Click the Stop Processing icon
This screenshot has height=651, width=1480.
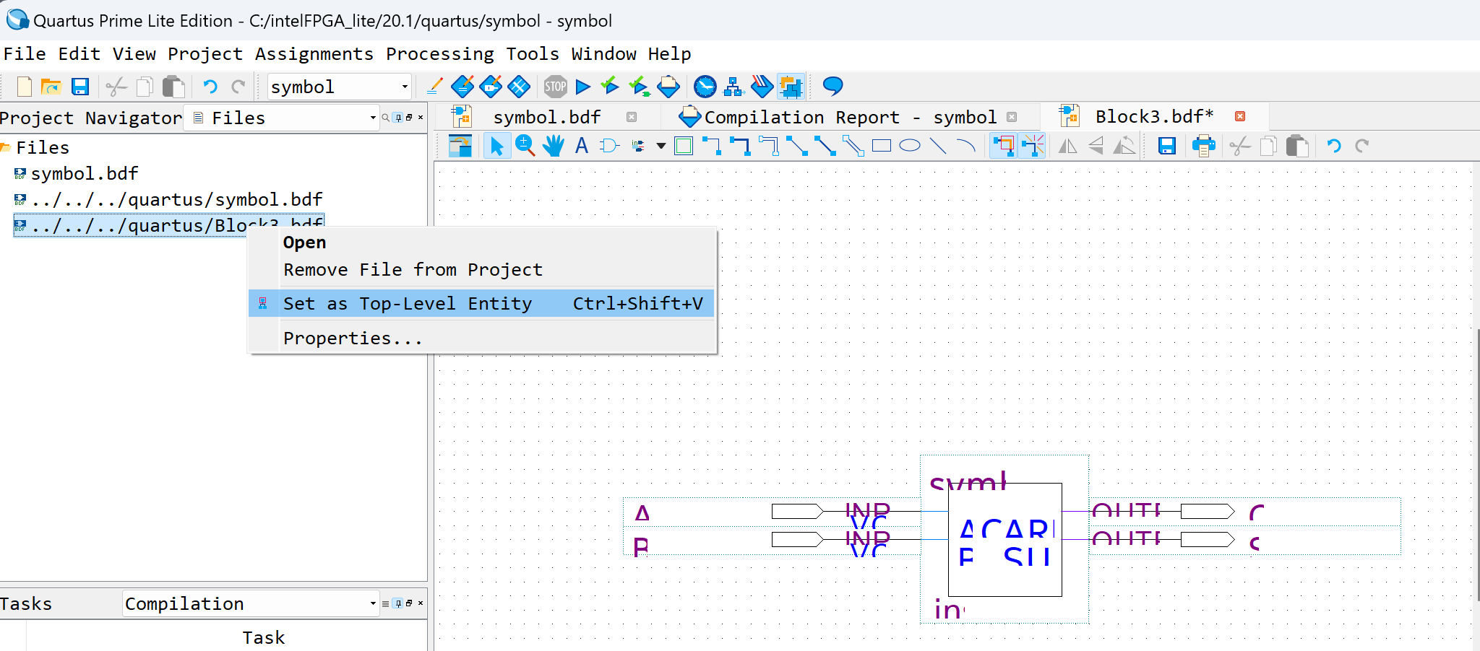tap(555, 87)
